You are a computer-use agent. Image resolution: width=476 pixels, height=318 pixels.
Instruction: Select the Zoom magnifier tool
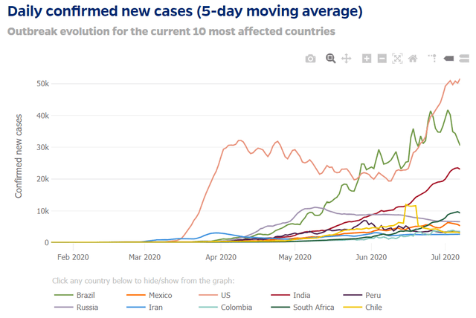click(330, 58)
